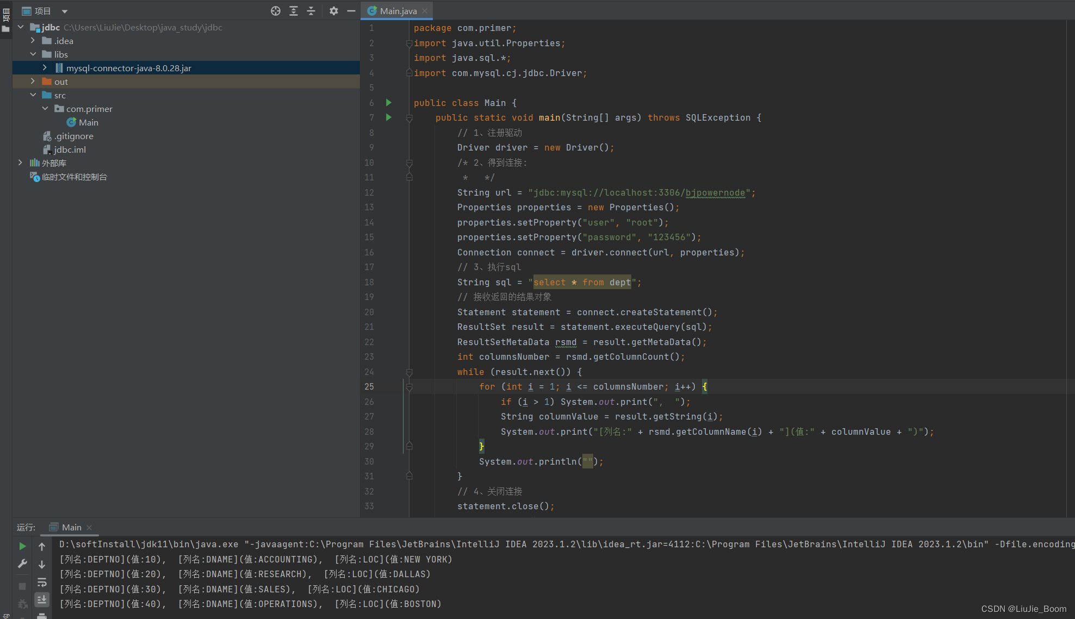Click the fold end marker at line 29
The width and height of the screenshot is (1075, 619).
pos(409,446)
